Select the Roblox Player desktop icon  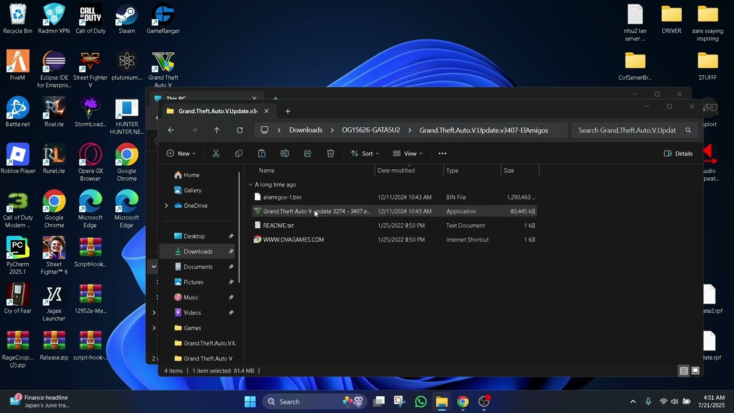pos(18,159)
